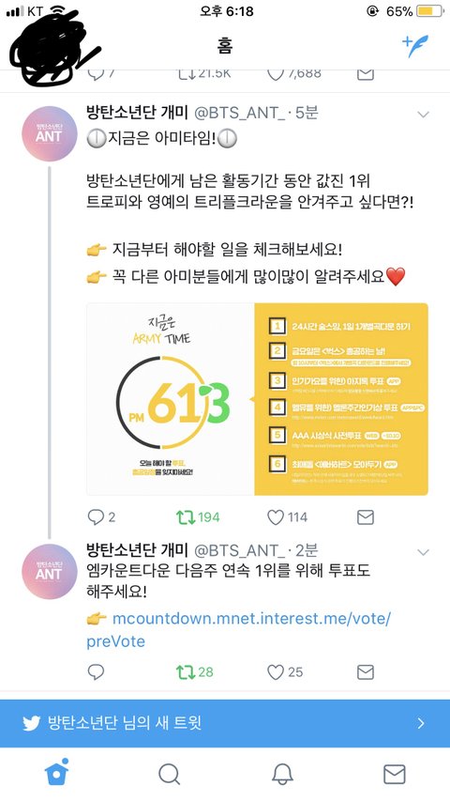Retweet the tweet with 28 retweets
The width and height of the screenshot is (450, 801).
coord(186,671)
